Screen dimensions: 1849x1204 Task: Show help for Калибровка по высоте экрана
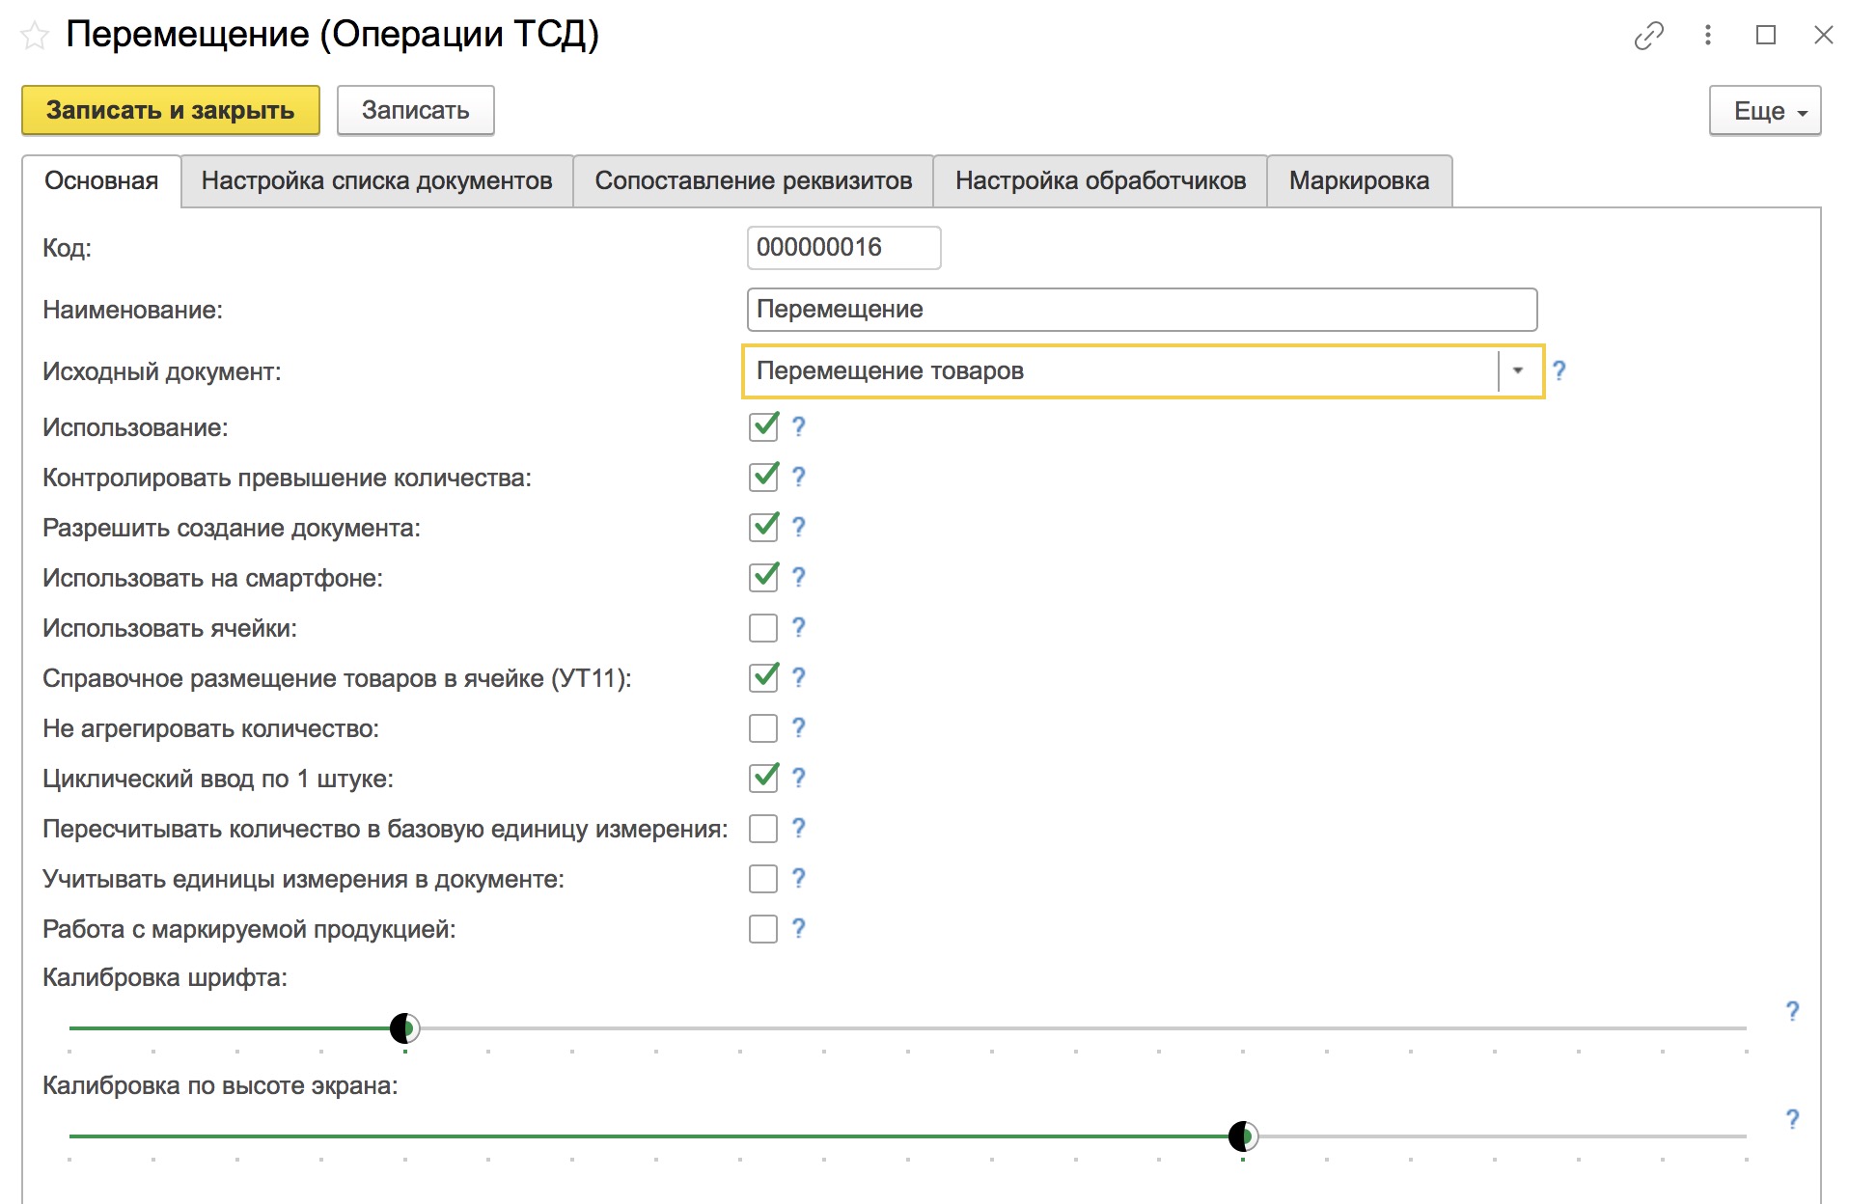(x=1792, y=1118)
